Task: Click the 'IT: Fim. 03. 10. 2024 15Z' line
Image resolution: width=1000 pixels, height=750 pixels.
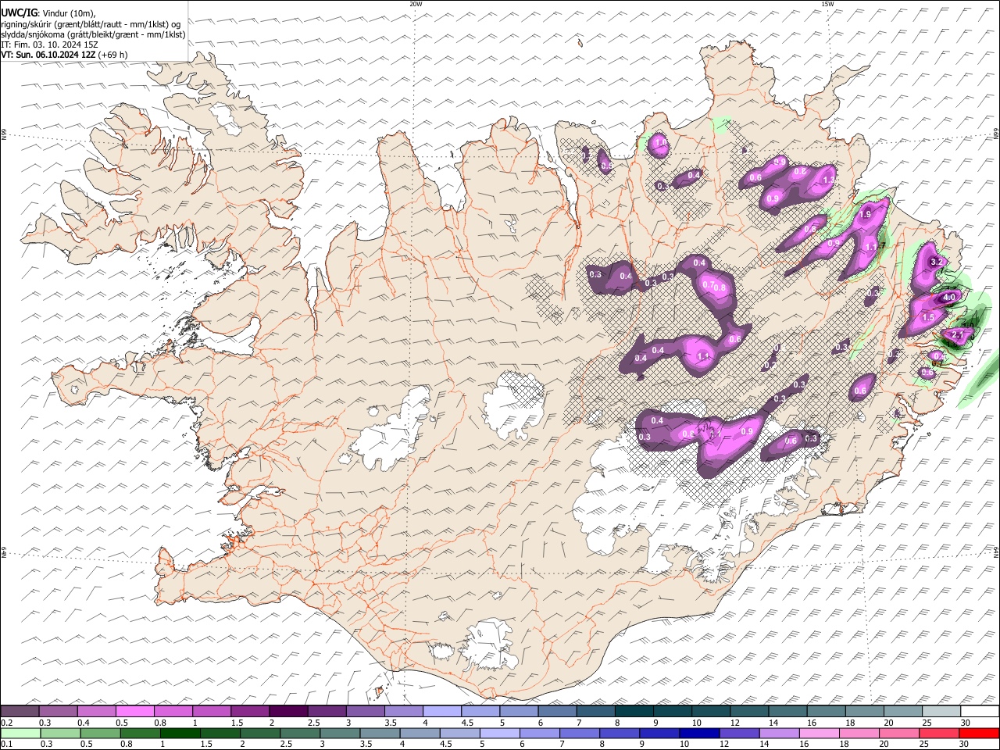Action: 50,45
